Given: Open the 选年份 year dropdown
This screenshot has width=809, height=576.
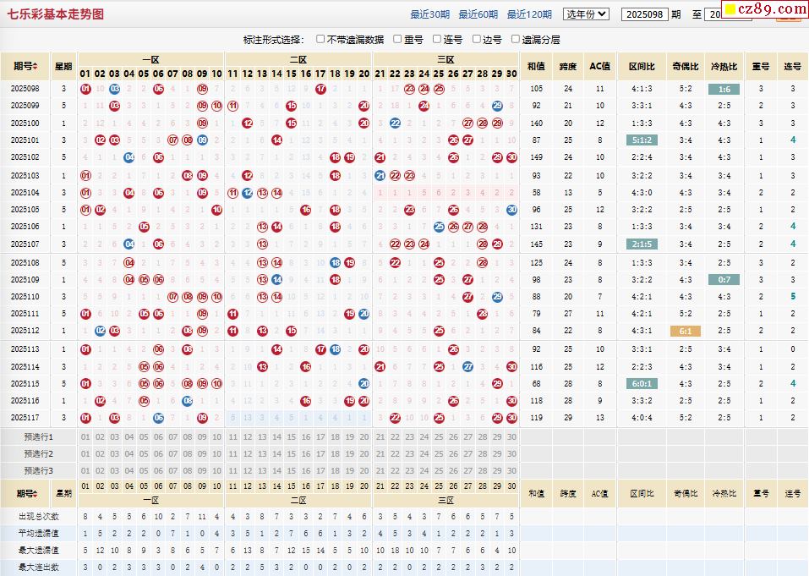Looking at the screenshot, I should (x=586, y=14).
